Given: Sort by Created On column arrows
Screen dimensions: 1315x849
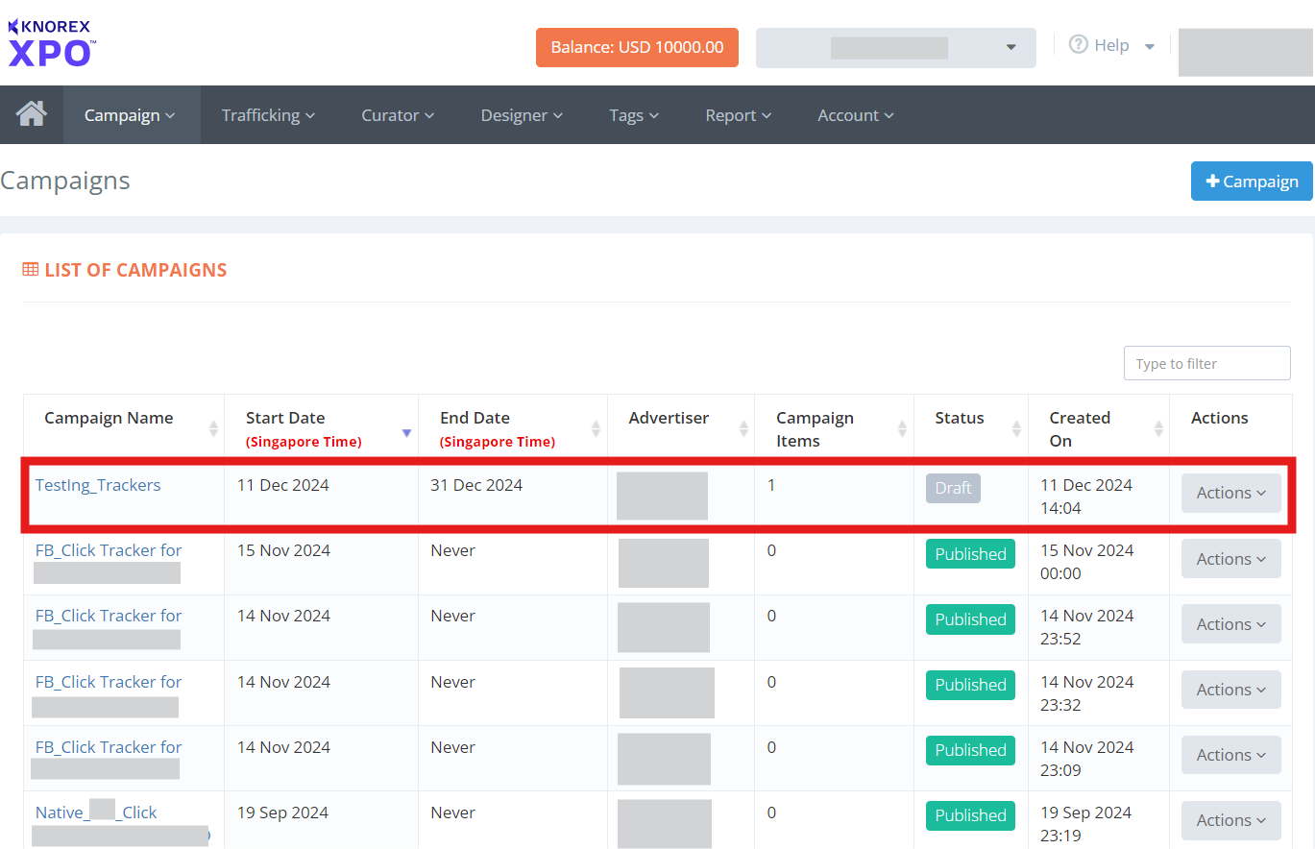Looking at the screenshot, I should (x=1158, y=429).
